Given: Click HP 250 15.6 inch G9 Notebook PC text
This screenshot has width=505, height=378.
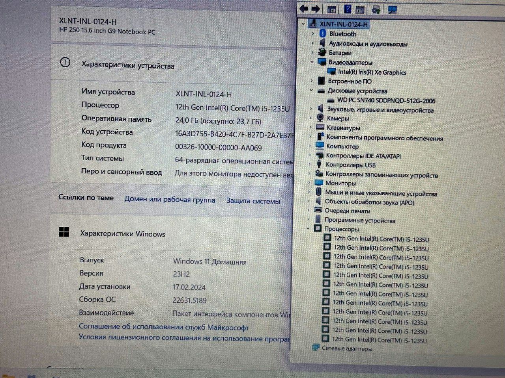Looking at the screenshot, I should [x=107, y=31].
